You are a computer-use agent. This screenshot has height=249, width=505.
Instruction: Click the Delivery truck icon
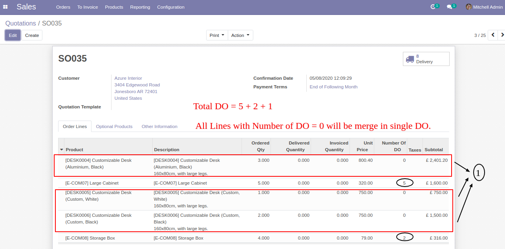coord(410,59)
